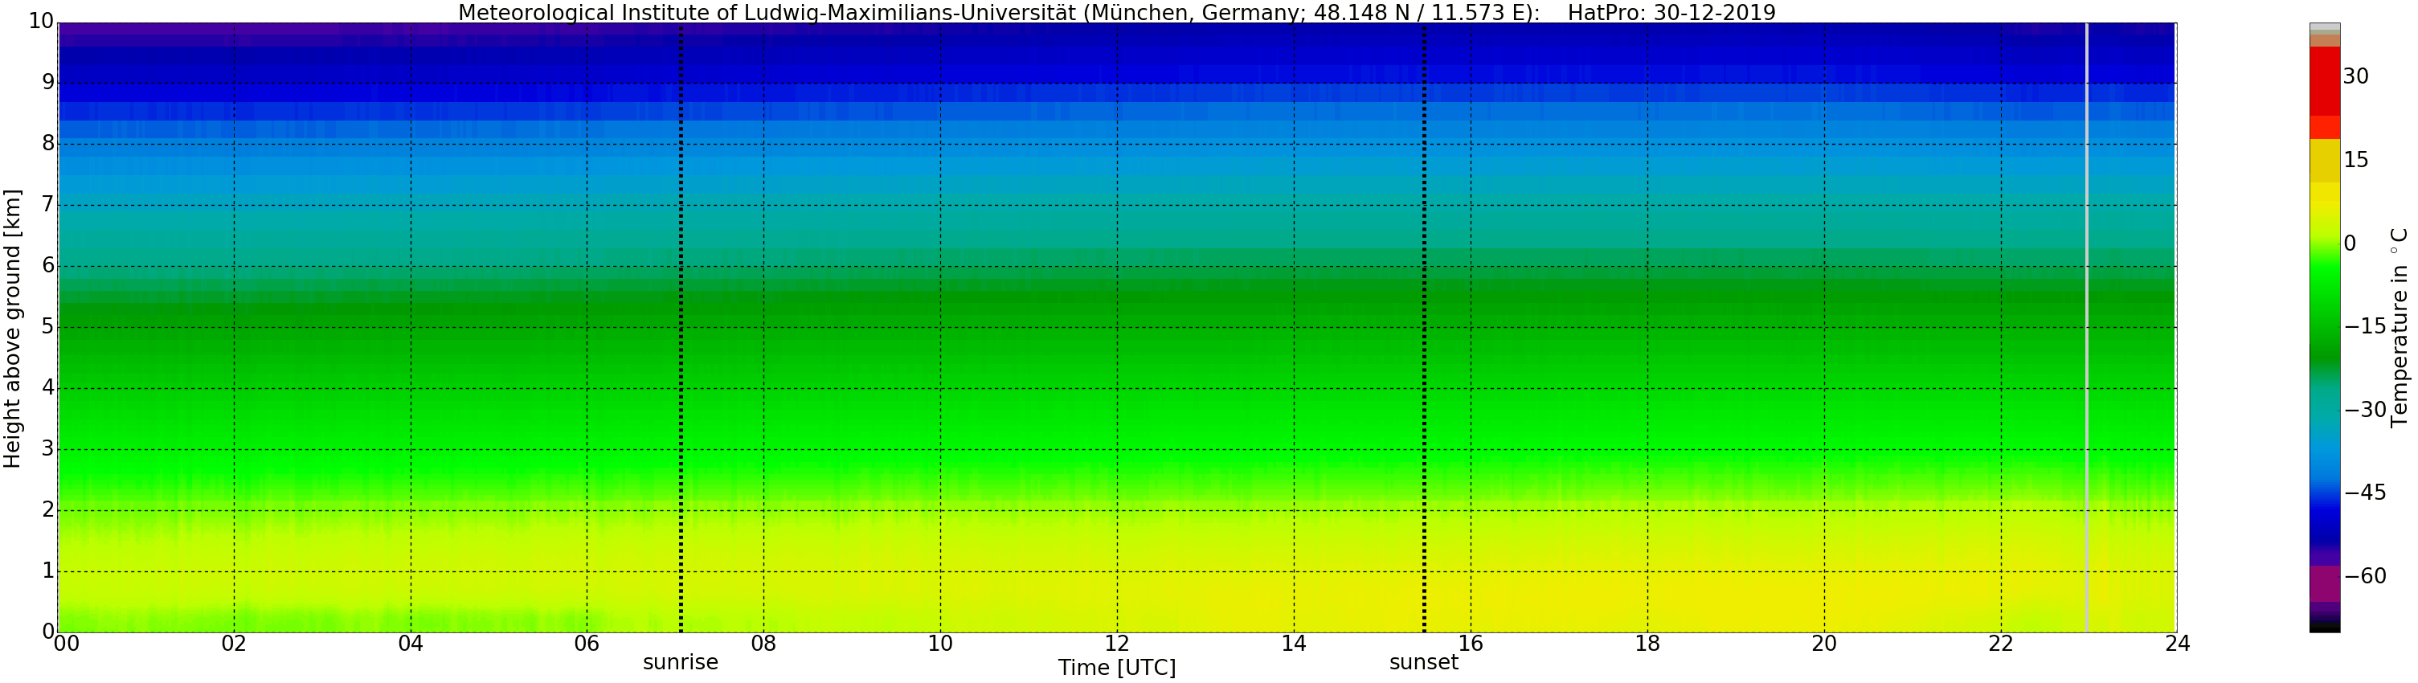
Task: Click the 18 tick label on the time axis
Action: point(1647,644)
